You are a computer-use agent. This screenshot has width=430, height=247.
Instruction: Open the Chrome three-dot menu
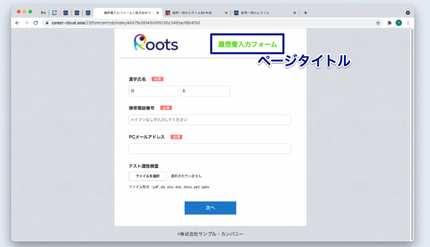[408, 23]
